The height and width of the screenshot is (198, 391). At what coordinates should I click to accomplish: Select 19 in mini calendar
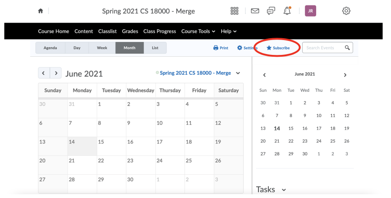click(347, 128)
